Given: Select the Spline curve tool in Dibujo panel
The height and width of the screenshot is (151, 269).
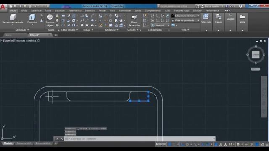Looking at the screenshot, I should point(82,21).
